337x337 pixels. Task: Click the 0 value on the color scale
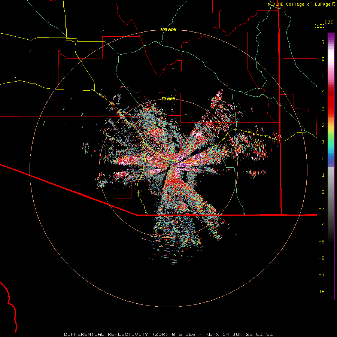pos(323,159)
